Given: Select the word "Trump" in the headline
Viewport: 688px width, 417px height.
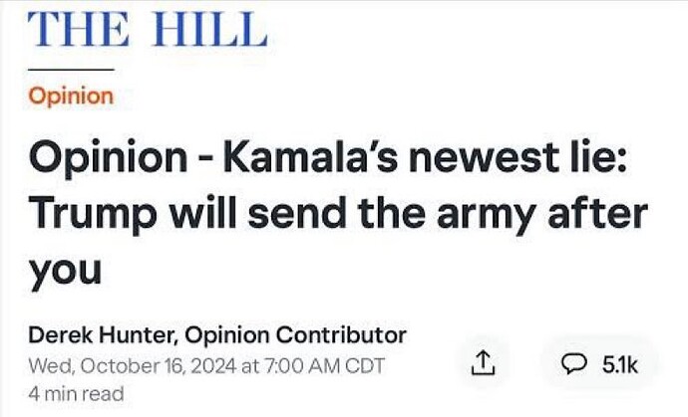Looking at the screenshot, I should pos(91,213).
